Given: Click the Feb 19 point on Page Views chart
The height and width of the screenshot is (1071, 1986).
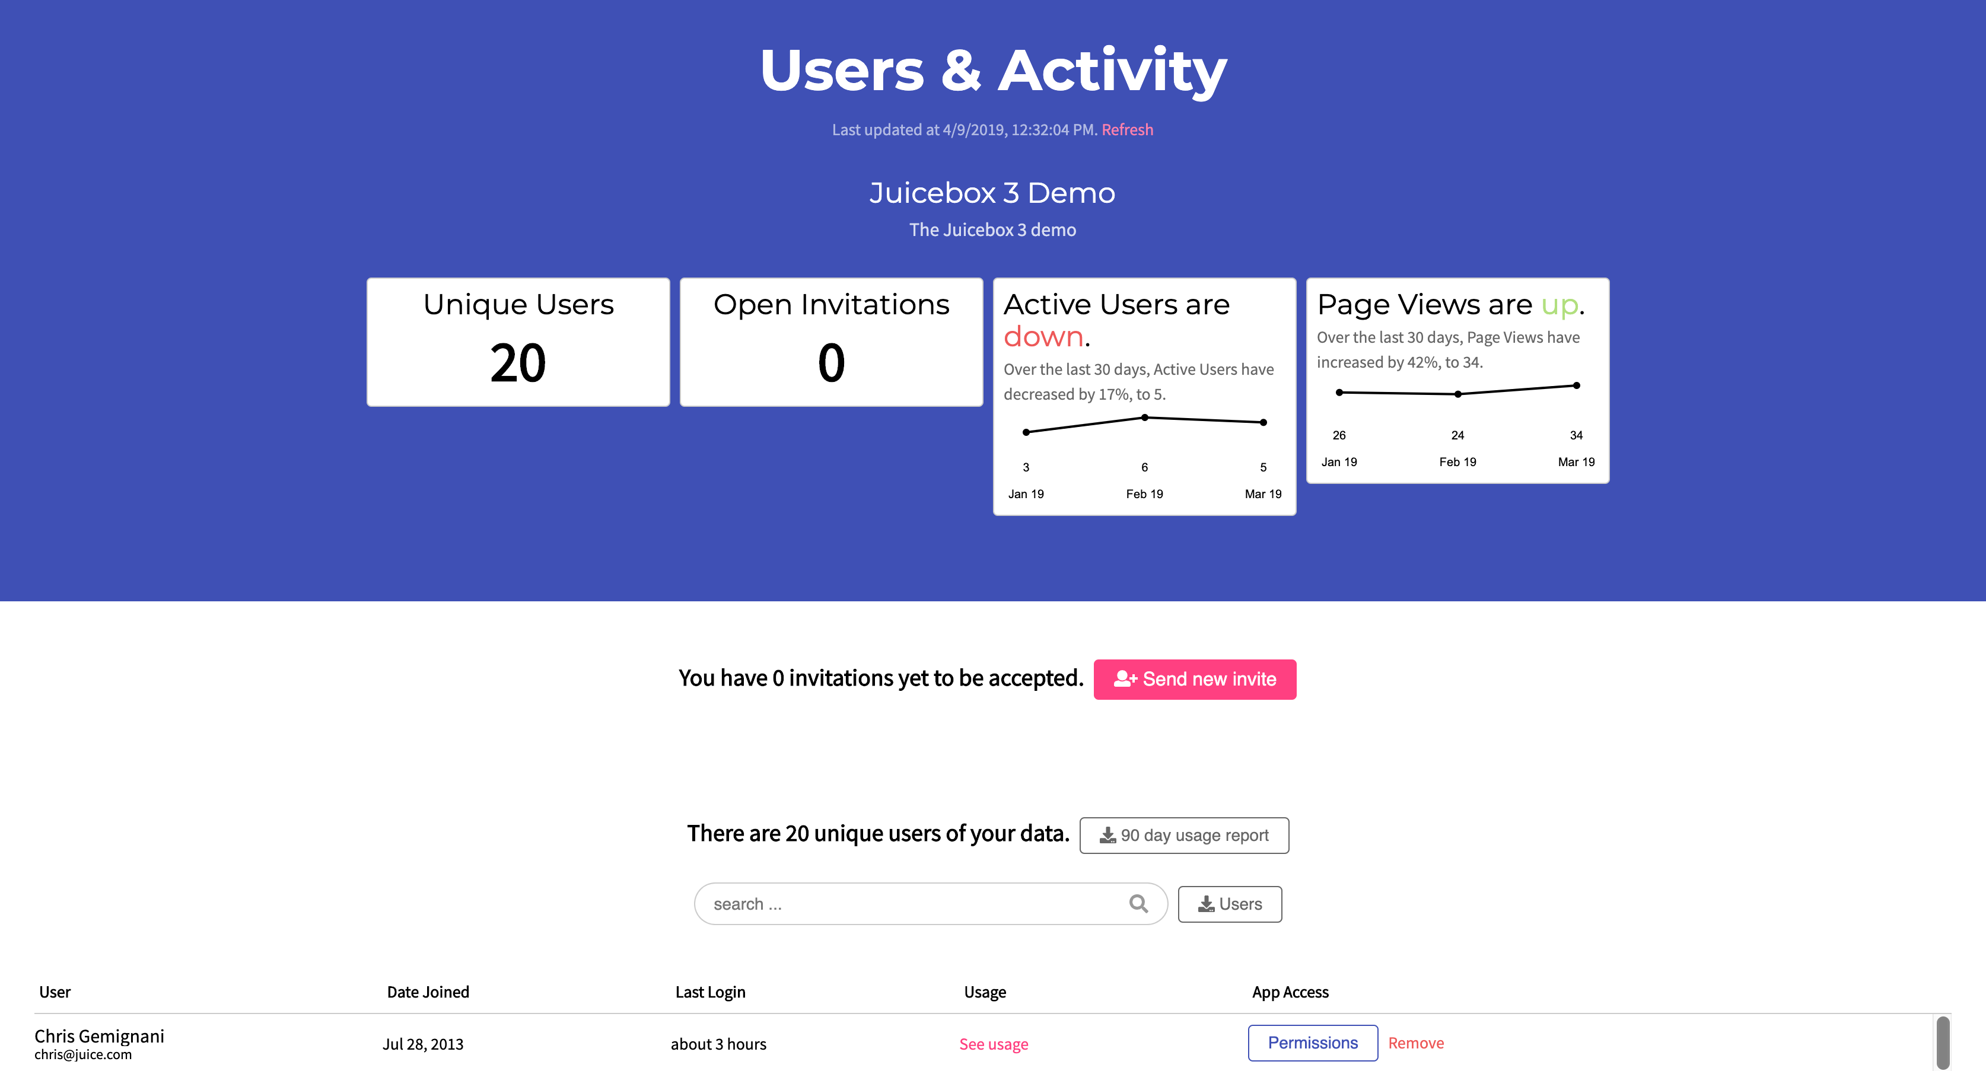Looking at the screenshot, I should (x=1457, y=394).
